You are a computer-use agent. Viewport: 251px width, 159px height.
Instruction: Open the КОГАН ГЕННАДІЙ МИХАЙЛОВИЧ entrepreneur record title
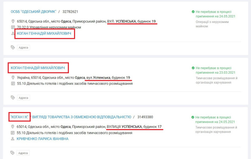tap(38, 68)
